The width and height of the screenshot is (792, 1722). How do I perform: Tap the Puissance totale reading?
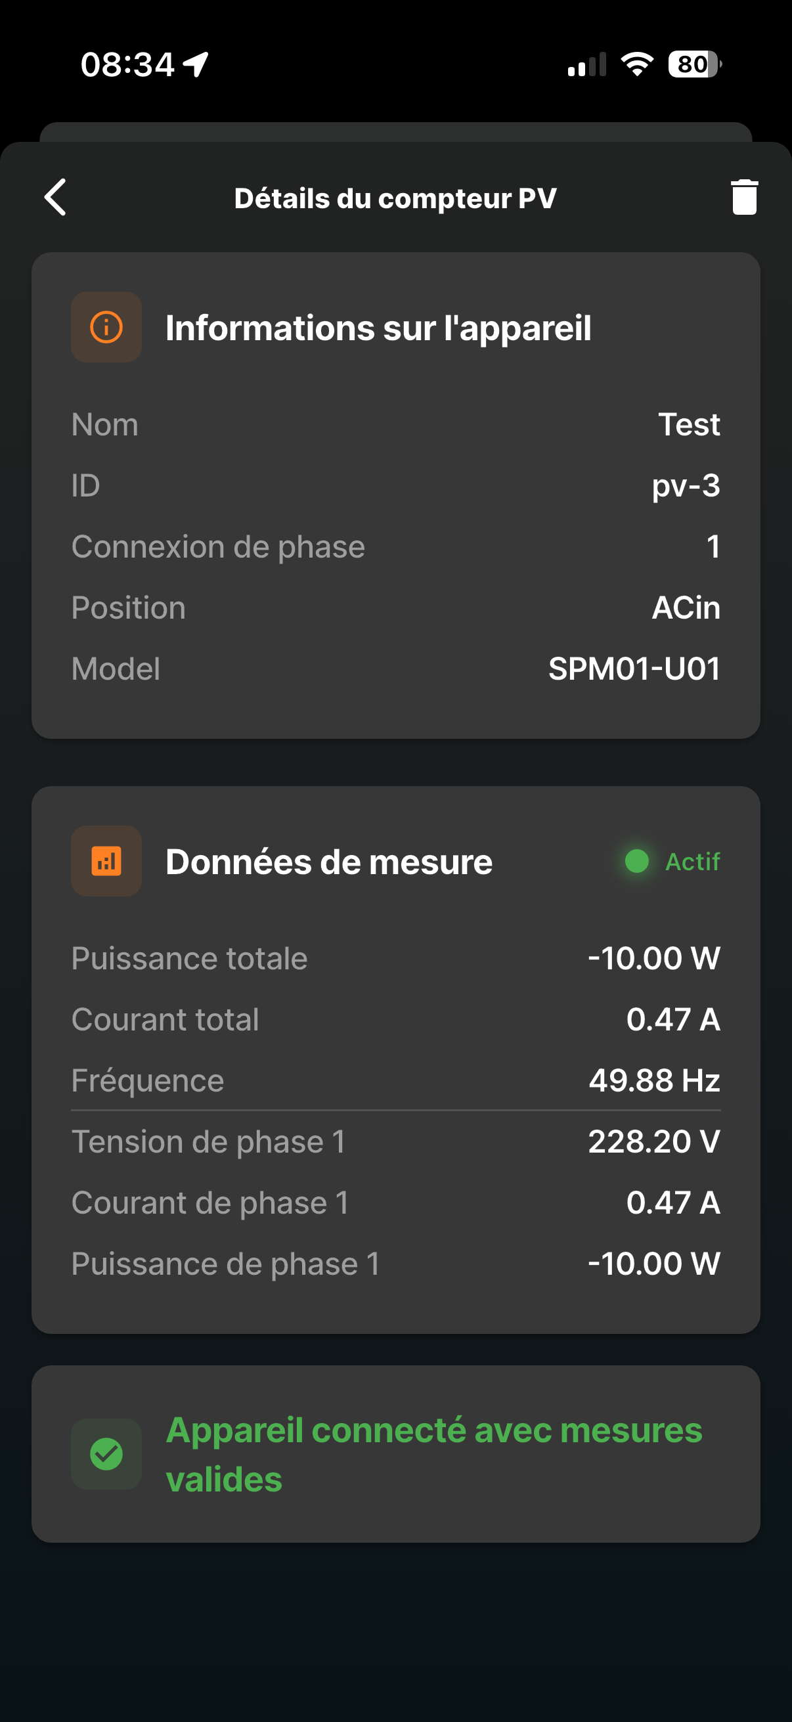click(x=653, y=958)
